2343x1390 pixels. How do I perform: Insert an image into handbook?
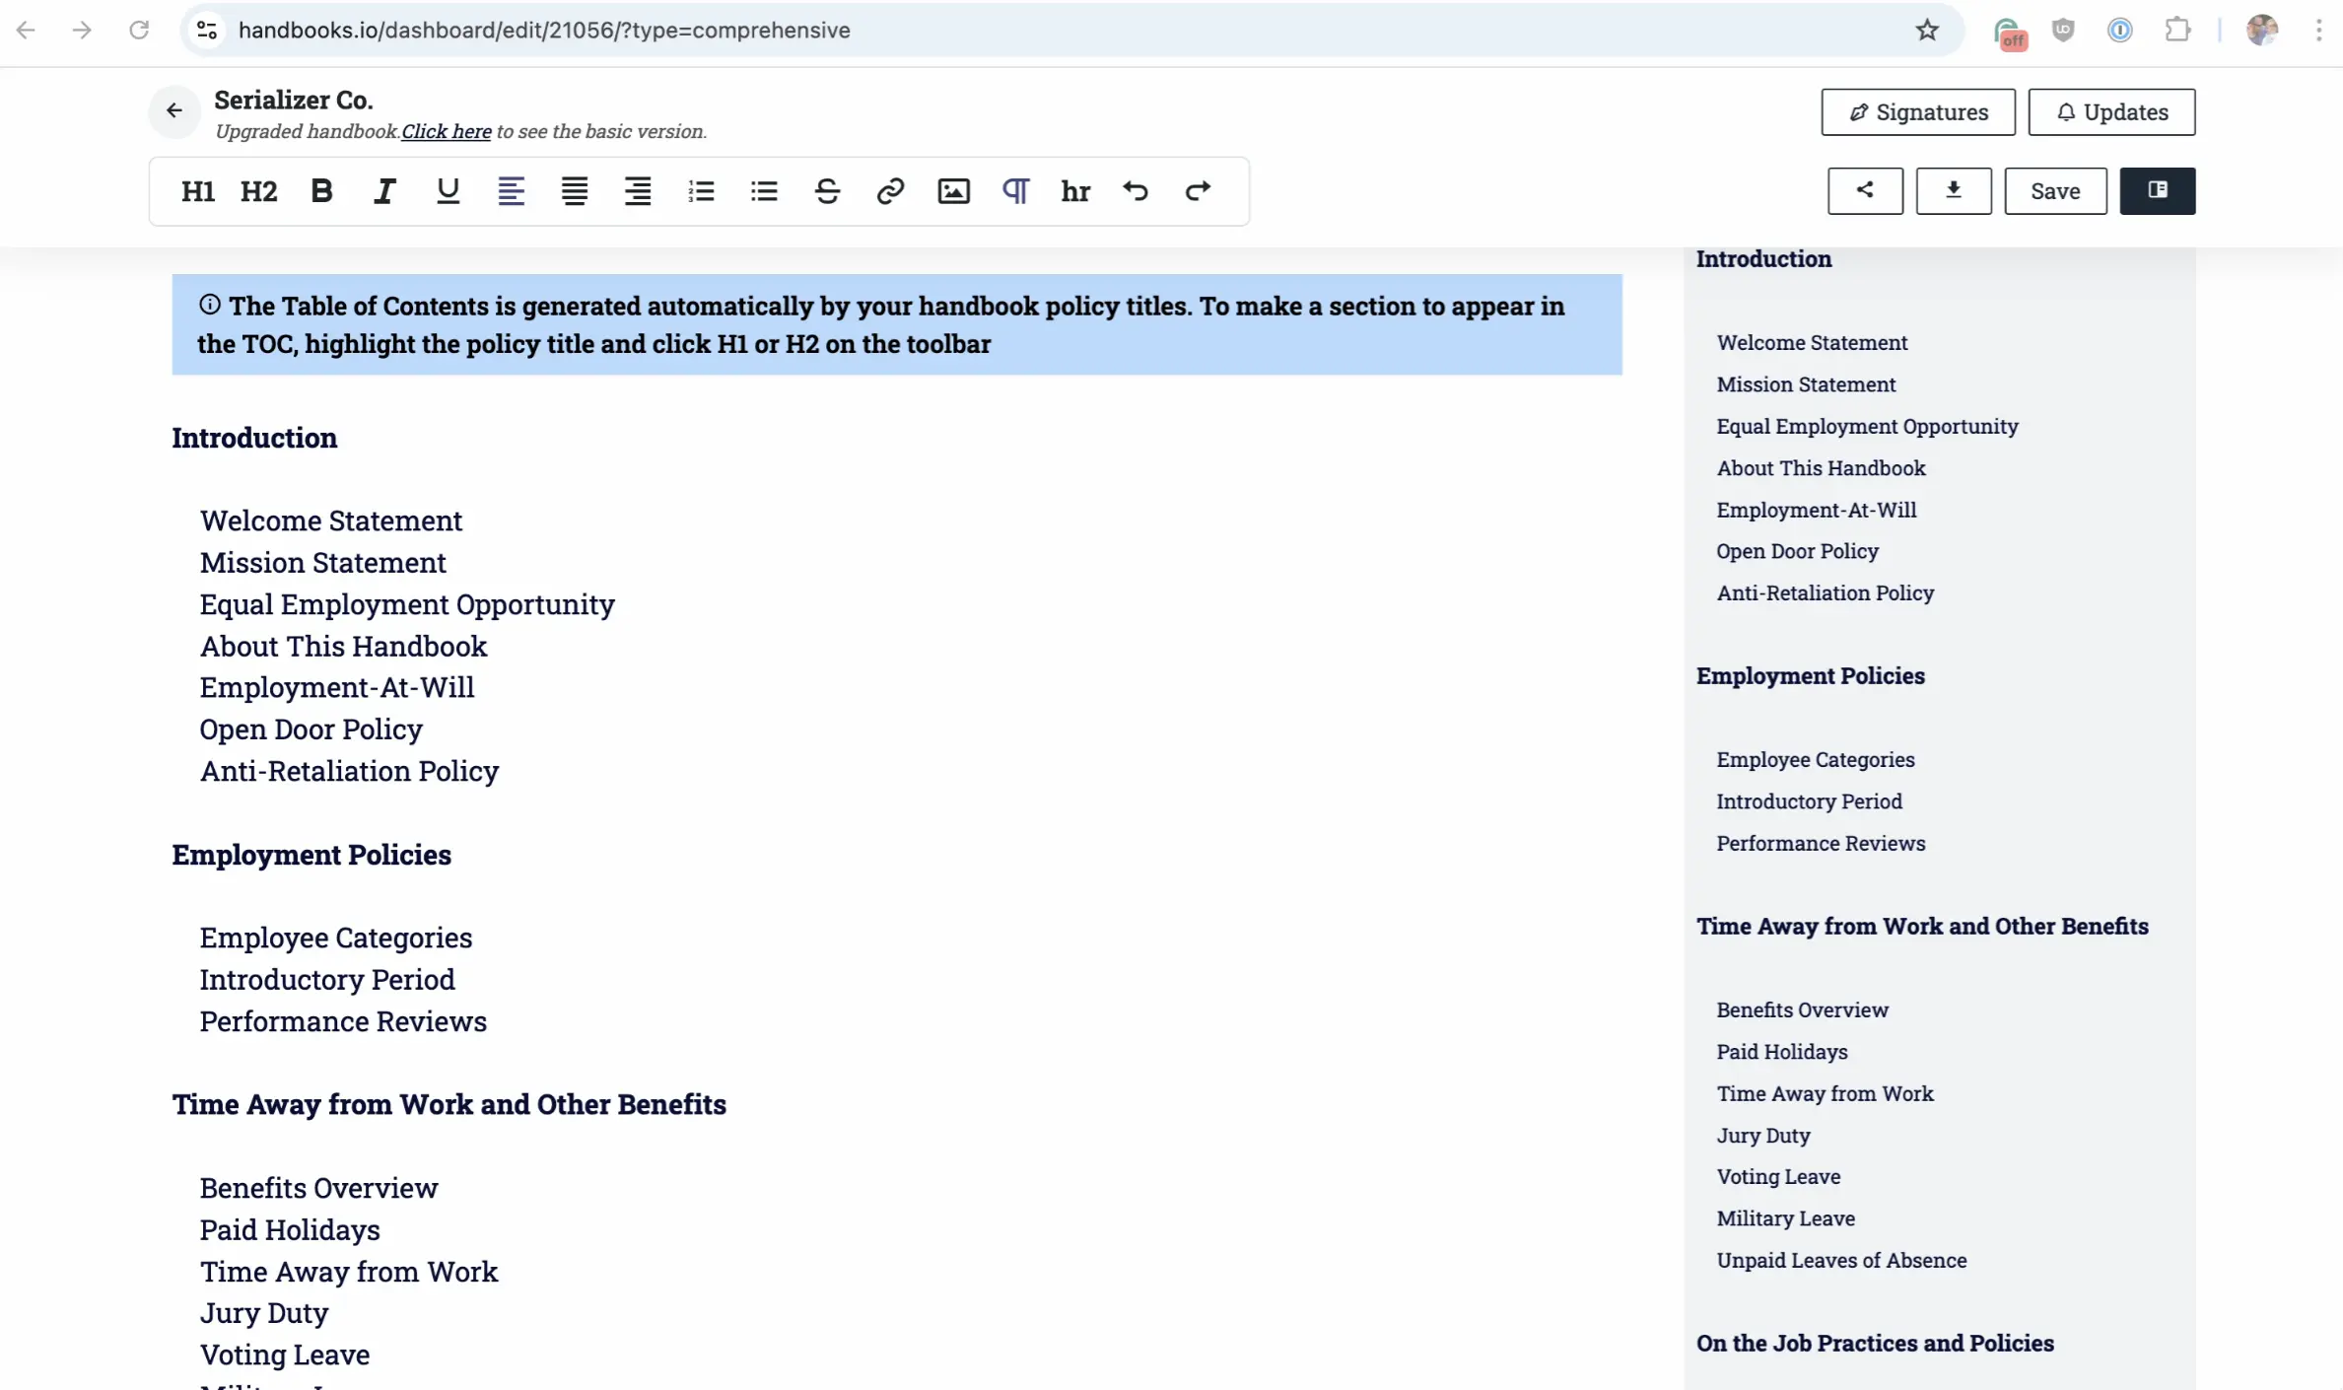[953, 191]
